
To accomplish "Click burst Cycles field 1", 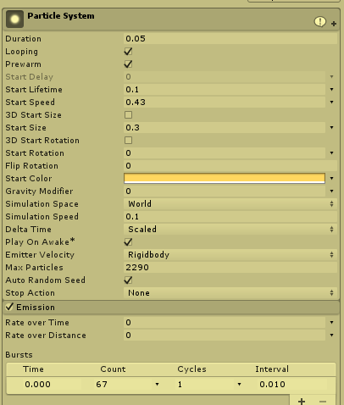I will 205,385.
